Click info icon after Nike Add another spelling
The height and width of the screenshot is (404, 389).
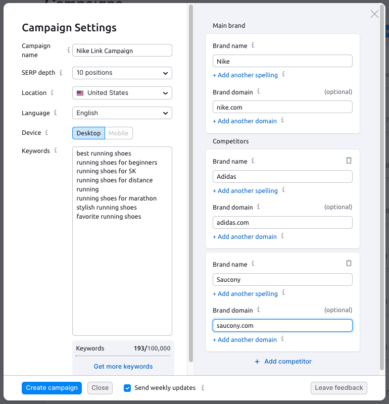click(283, 74)
